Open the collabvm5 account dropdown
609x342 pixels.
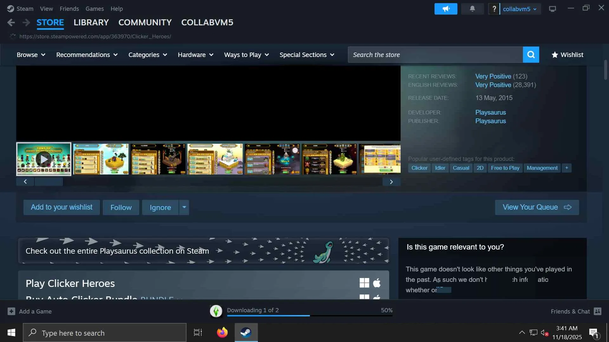[520, 9]
